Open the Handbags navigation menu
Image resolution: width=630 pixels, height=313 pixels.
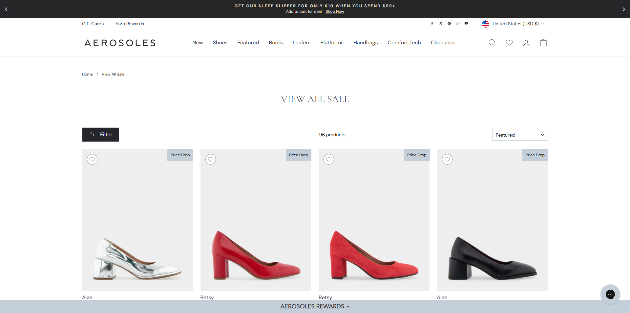tap(365, 43)
